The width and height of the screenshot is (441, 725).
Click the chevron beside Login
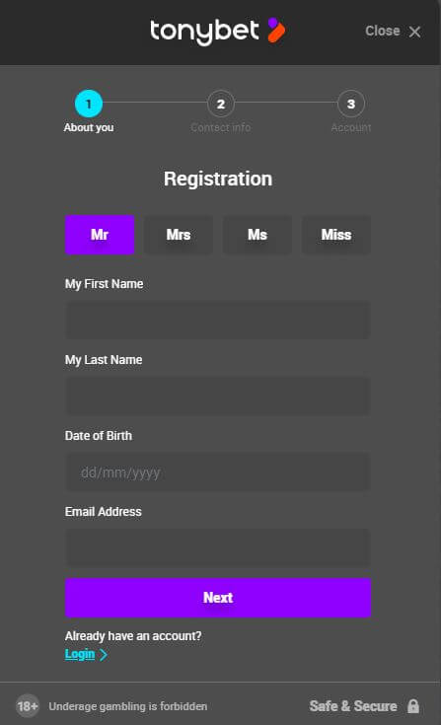point(104,655)
